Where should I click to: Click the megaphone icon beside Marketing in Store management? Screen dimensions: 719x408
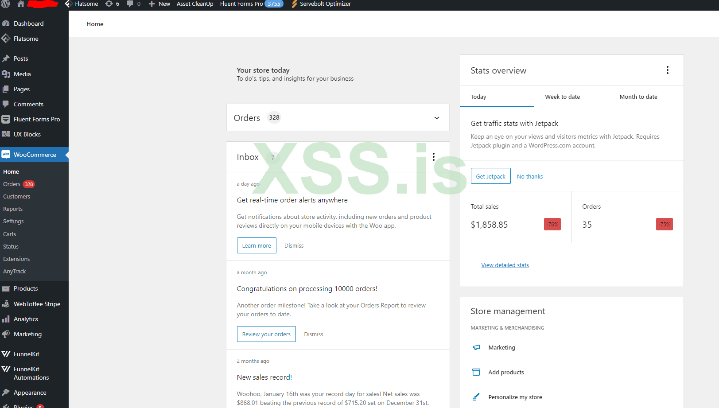click(x=476, y=347)
